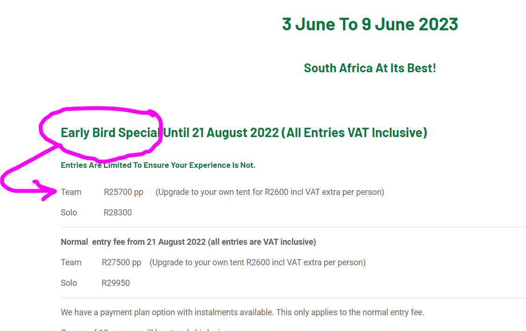Click the R25700 pp team price
Screen dimensions: 526x331
[123, 192]
